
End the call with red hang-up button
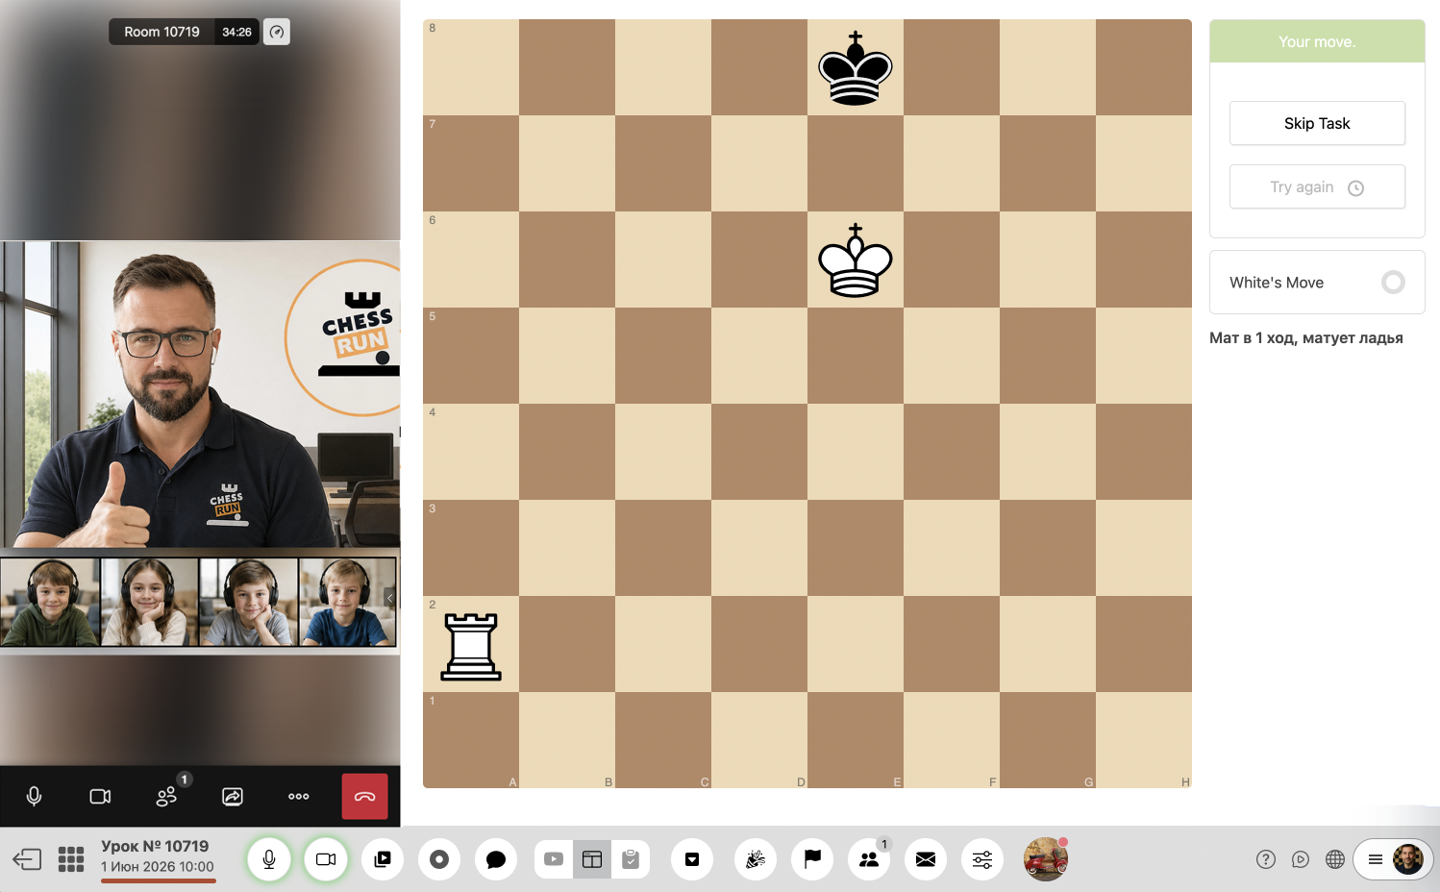click(x=365, y=796)
